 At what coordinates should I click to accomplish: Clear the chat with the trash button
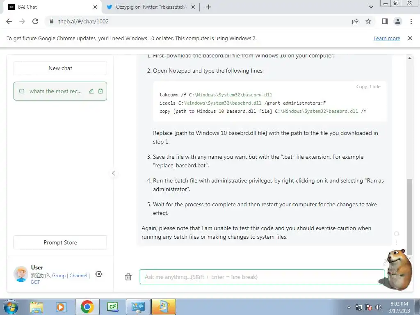pos(128,277)
